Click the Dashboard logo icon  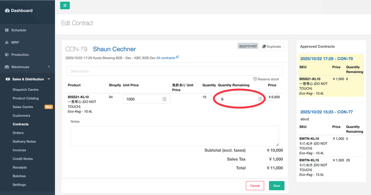pos(6,11)
